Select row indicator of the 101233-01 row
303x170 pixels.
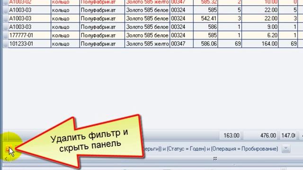pos(6,44)
